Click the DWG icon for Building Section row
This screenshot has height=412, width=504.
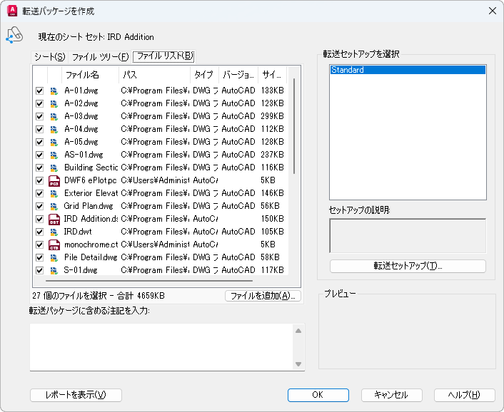pyautogui.click(x=54, y=168)
